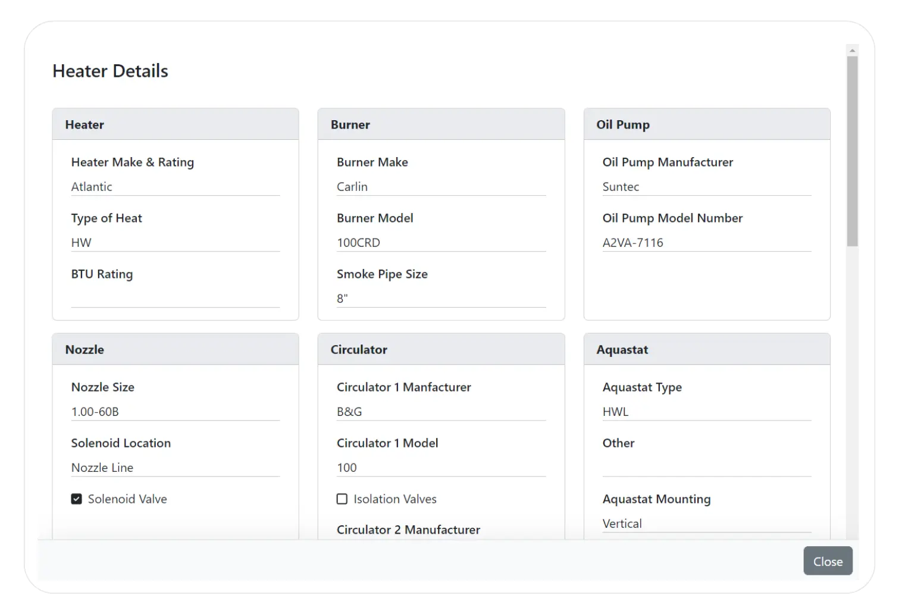This screenshot has height=614, width=902.
Task: Edit the Type of Heat value
Action: [176, 242]
